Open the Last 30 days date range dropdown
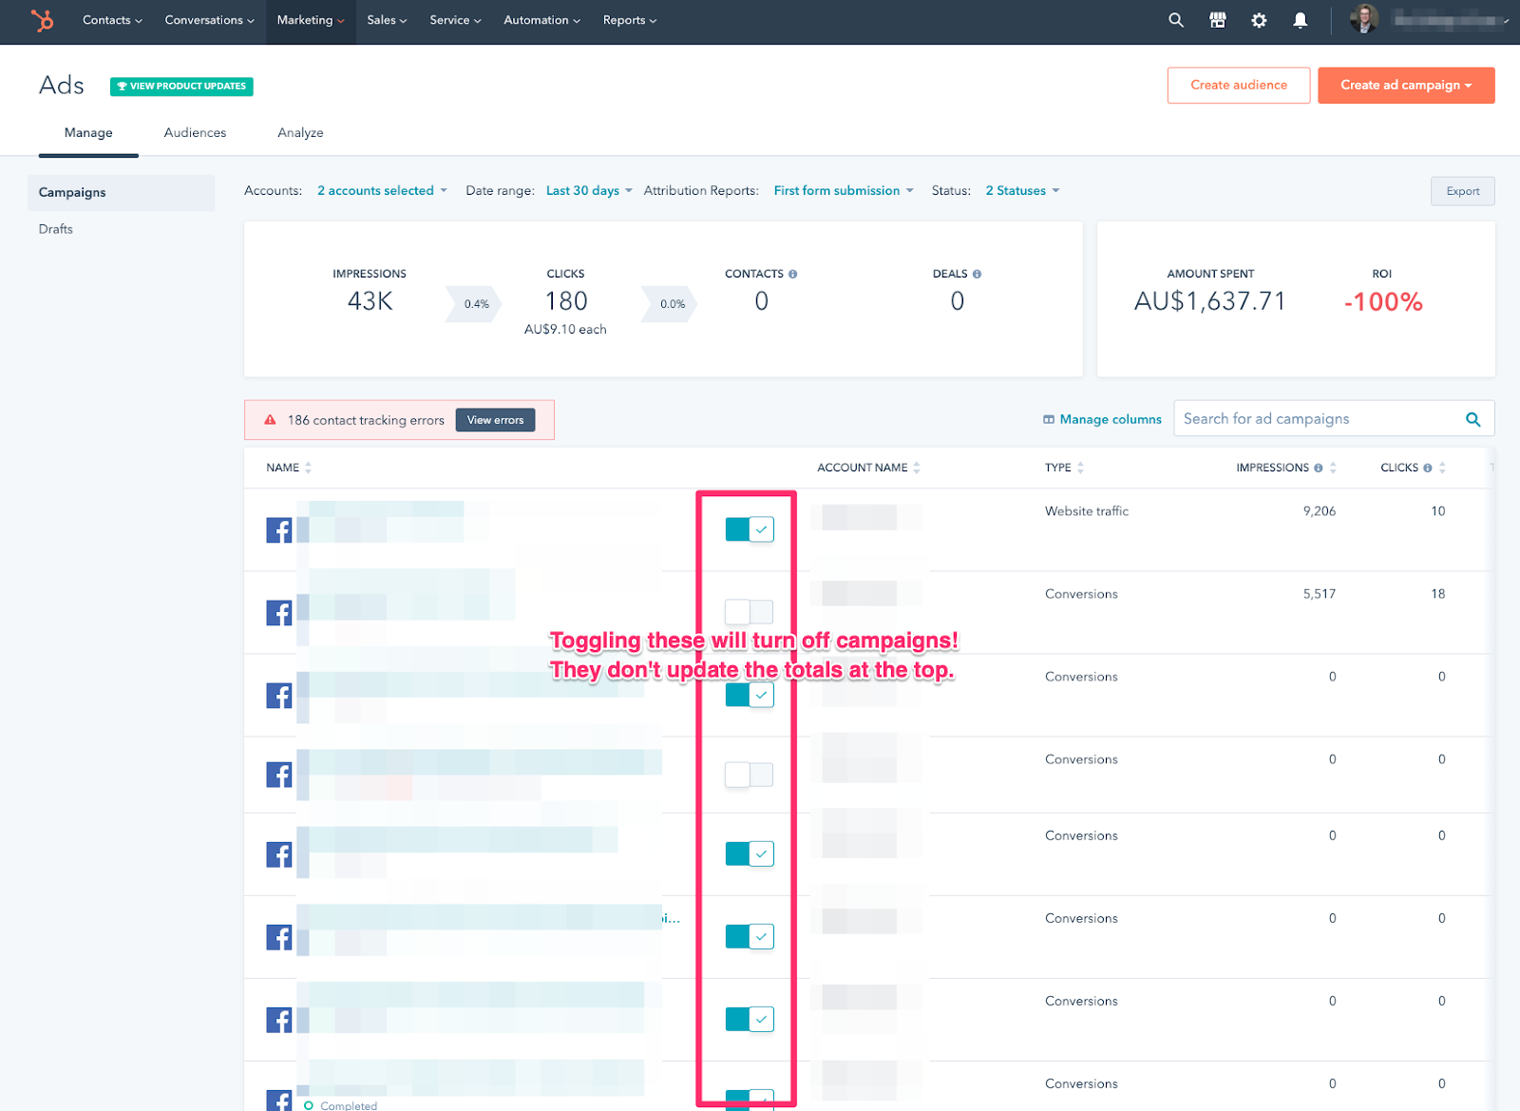 (588, 191)
